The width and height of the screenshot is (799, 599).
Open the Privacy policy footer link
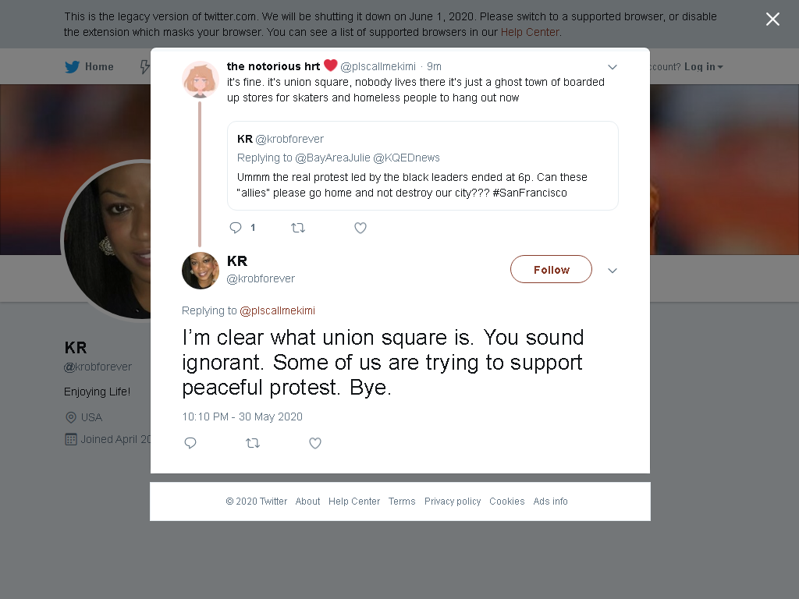(x=453, y=502)
